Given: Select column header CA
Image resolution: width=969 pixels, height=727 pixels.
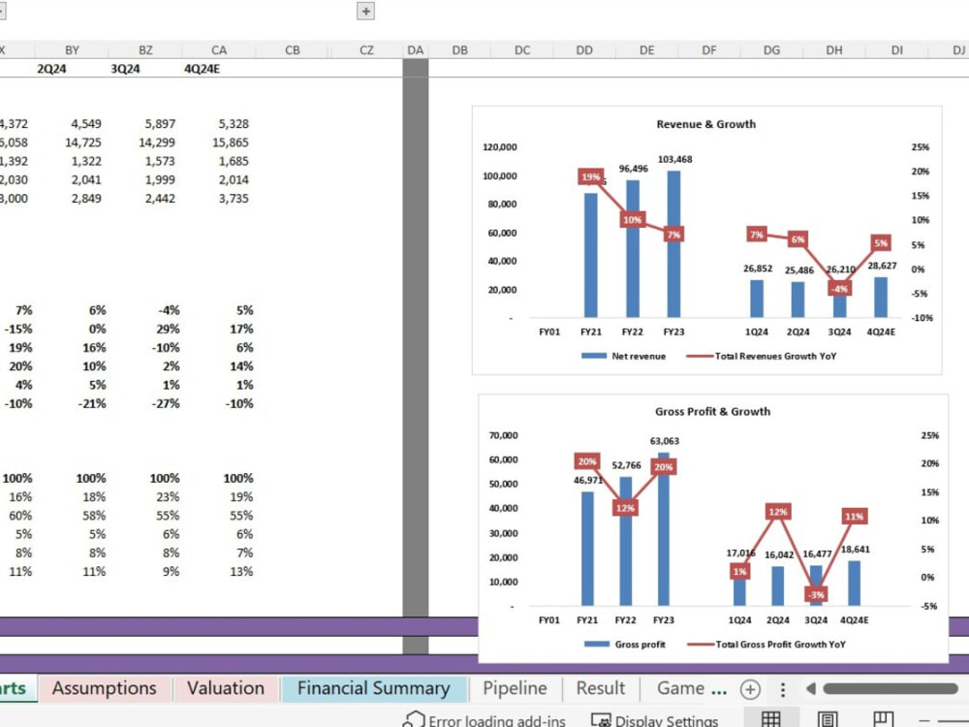Looking at the screenshot, I should point(219,50).
